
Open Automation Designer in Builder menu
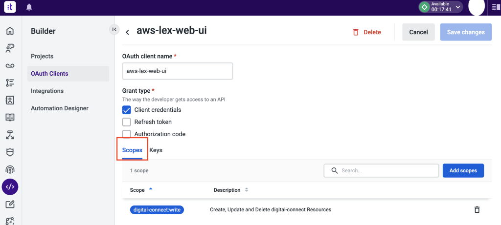point(60,108)
